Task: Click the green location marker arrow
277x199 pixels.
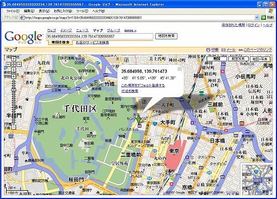Action: [x=138, y=120]
